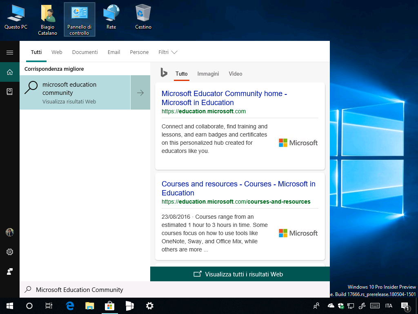Open Cortana settings gear in sidebar

pos(10,252)
